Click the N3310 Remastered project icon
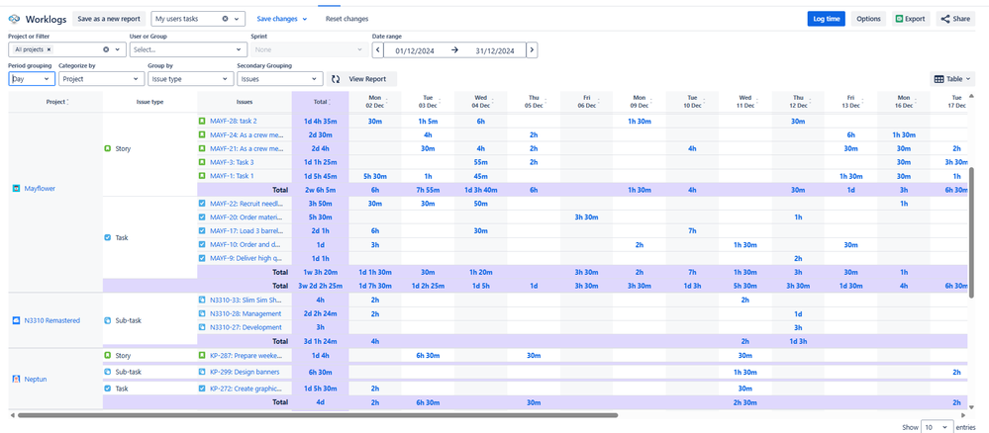The image size is (989, 433). pyautogui.click(x=16, y=321)
